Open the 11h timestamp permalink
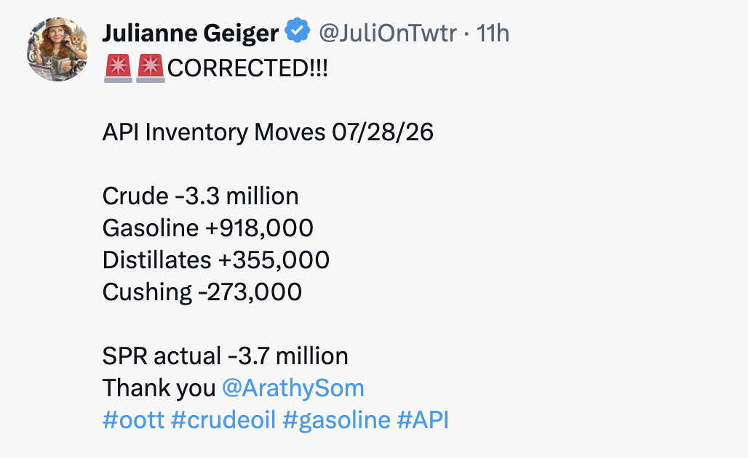Viewport: 748px width, 458px height. [493, 33]
